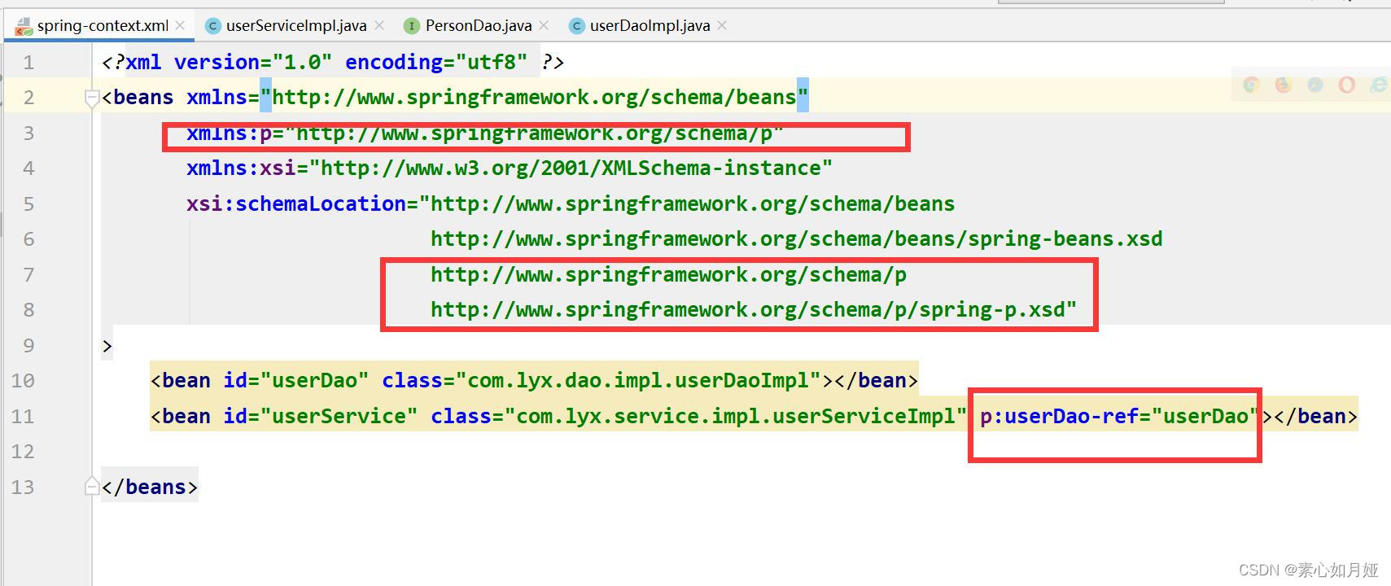Open in Internet Explorer browser icon
The image size is (1391, 586).
tap(1377, 85)
